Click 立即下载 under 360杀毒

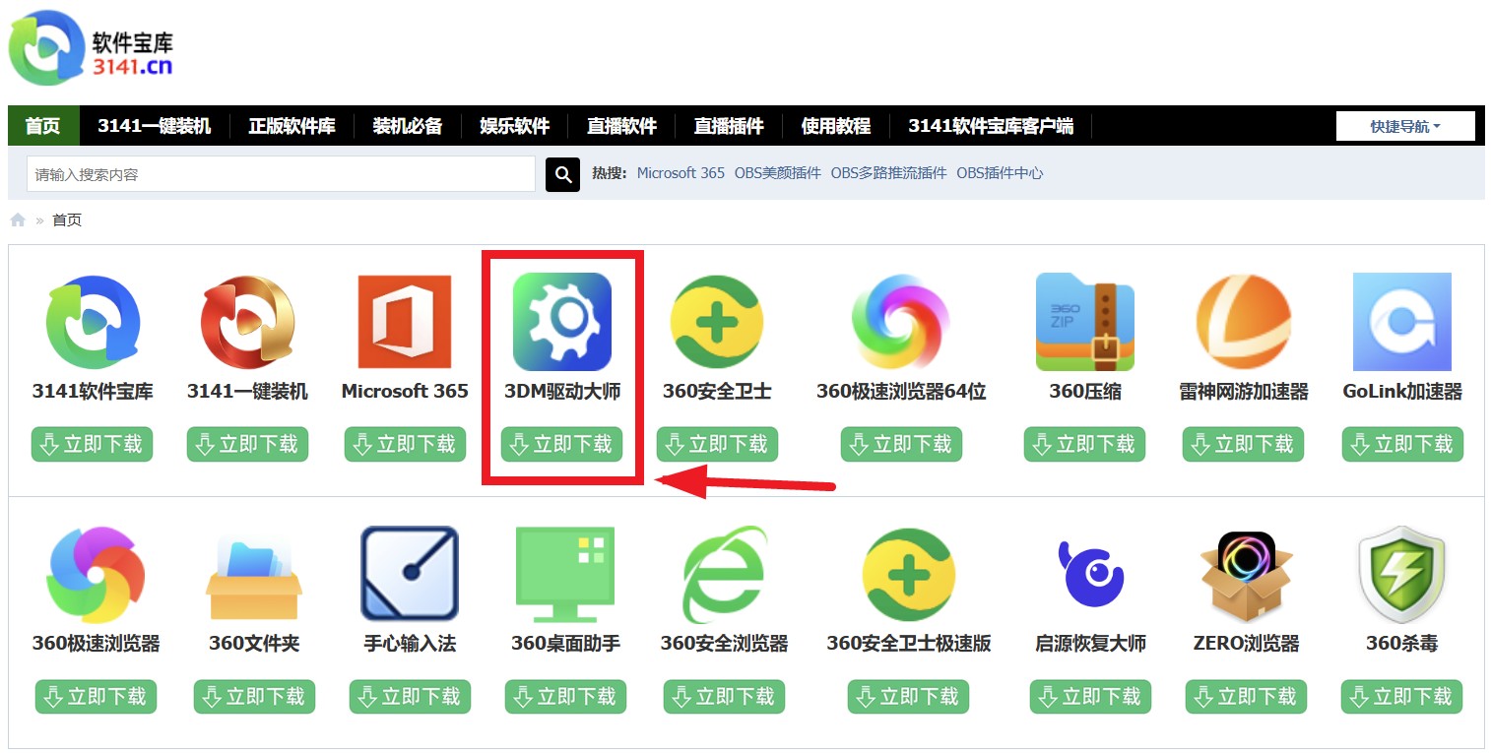point(1401,697)
